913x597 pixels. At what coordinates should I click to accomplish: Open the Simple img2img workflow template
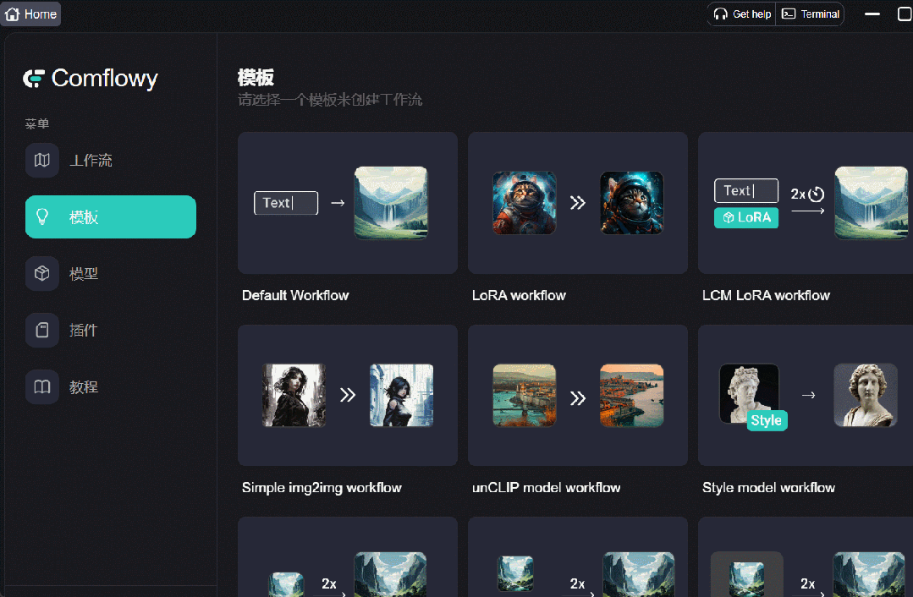click(x=347, y=395)
